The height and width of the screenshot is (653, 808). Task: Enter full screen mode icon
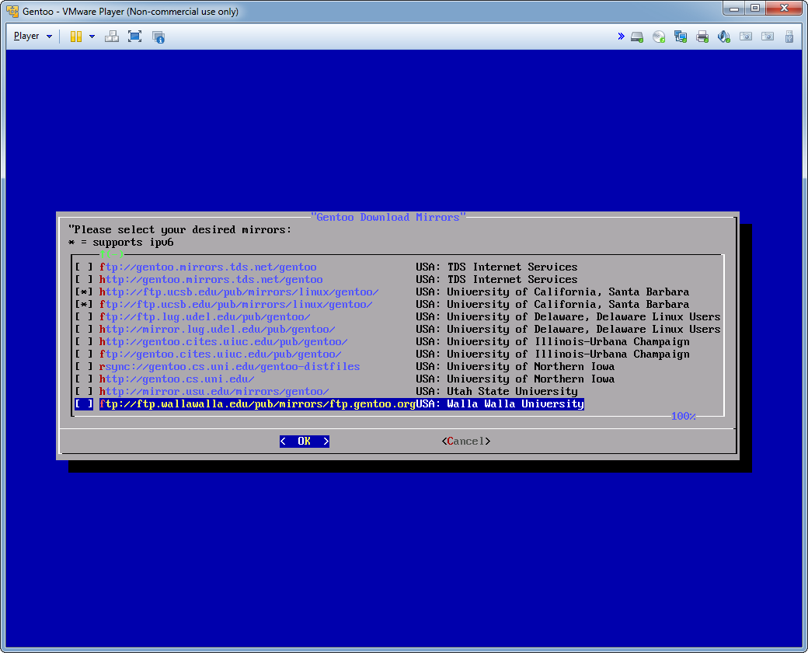click(134, 37)
